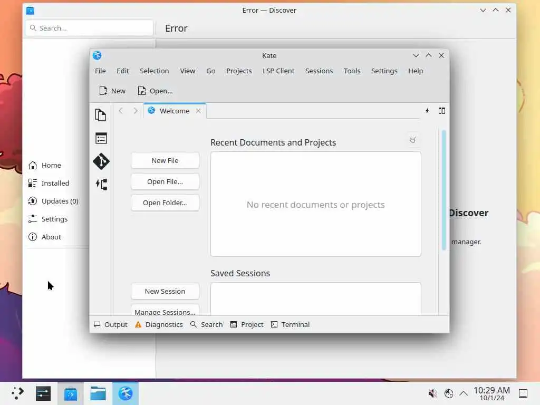Show the Terminal panel in Kate
Screen dimensions: 540x405
coord(290,324)
